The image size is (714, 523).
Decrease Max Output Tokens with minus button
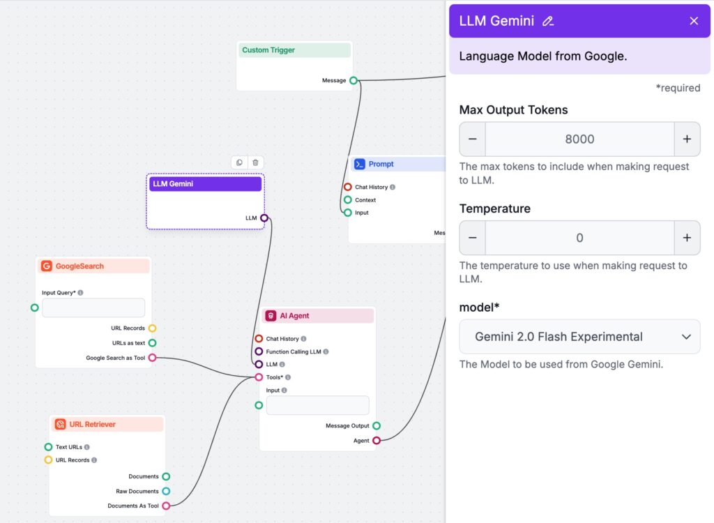(473, 139)
